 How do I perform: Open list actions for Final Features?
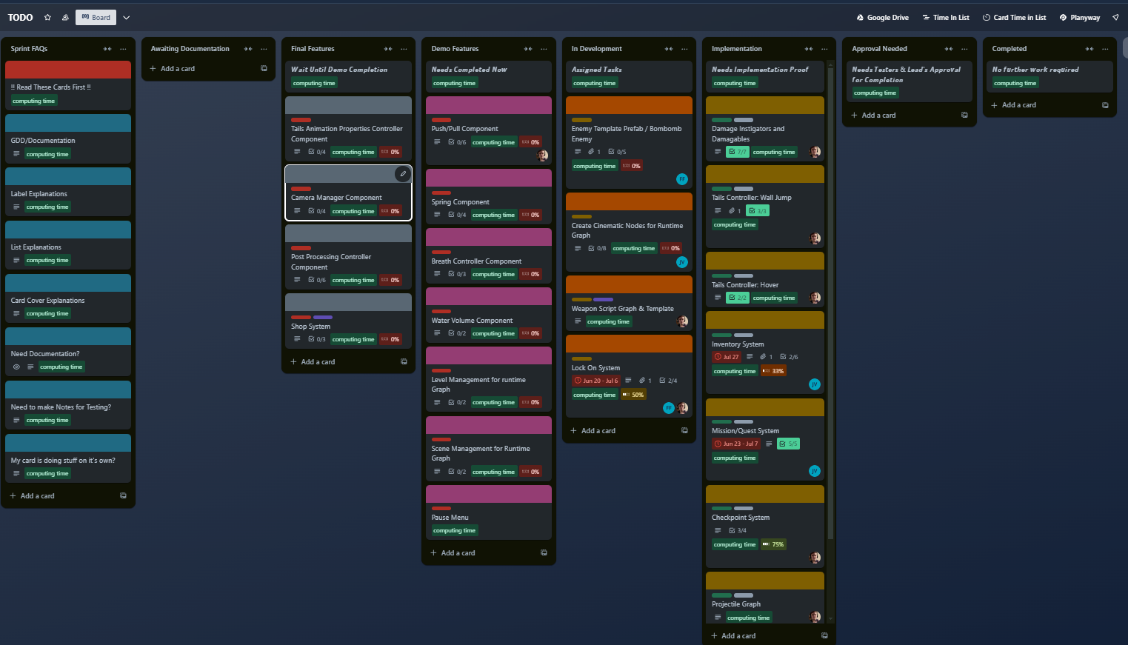404,49
